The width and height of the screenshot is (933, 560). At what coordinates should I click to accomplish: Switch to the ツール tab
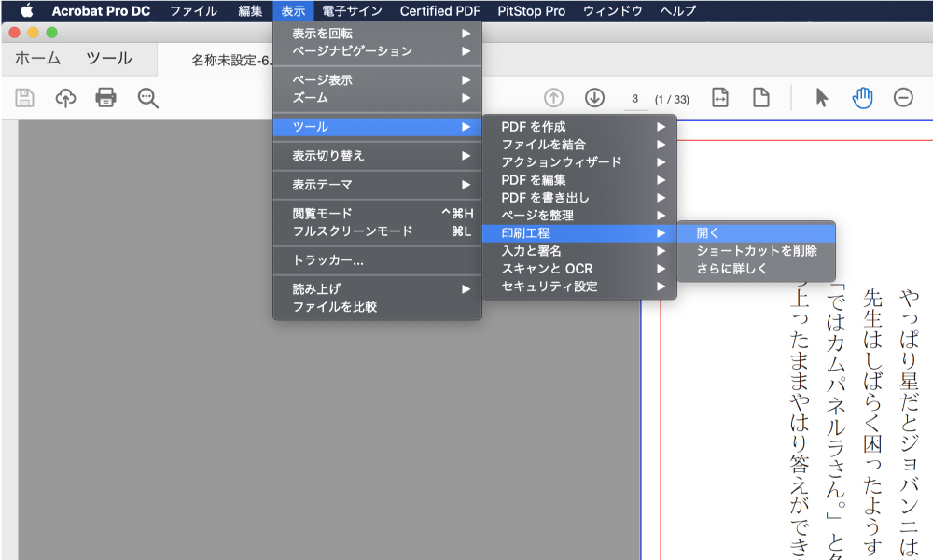click(109, 58)
